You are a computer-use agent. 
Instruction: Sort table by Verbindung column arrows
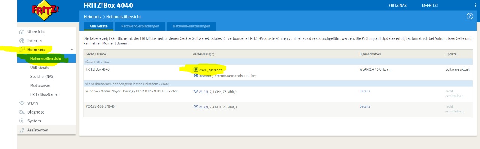tap(213, 54)
